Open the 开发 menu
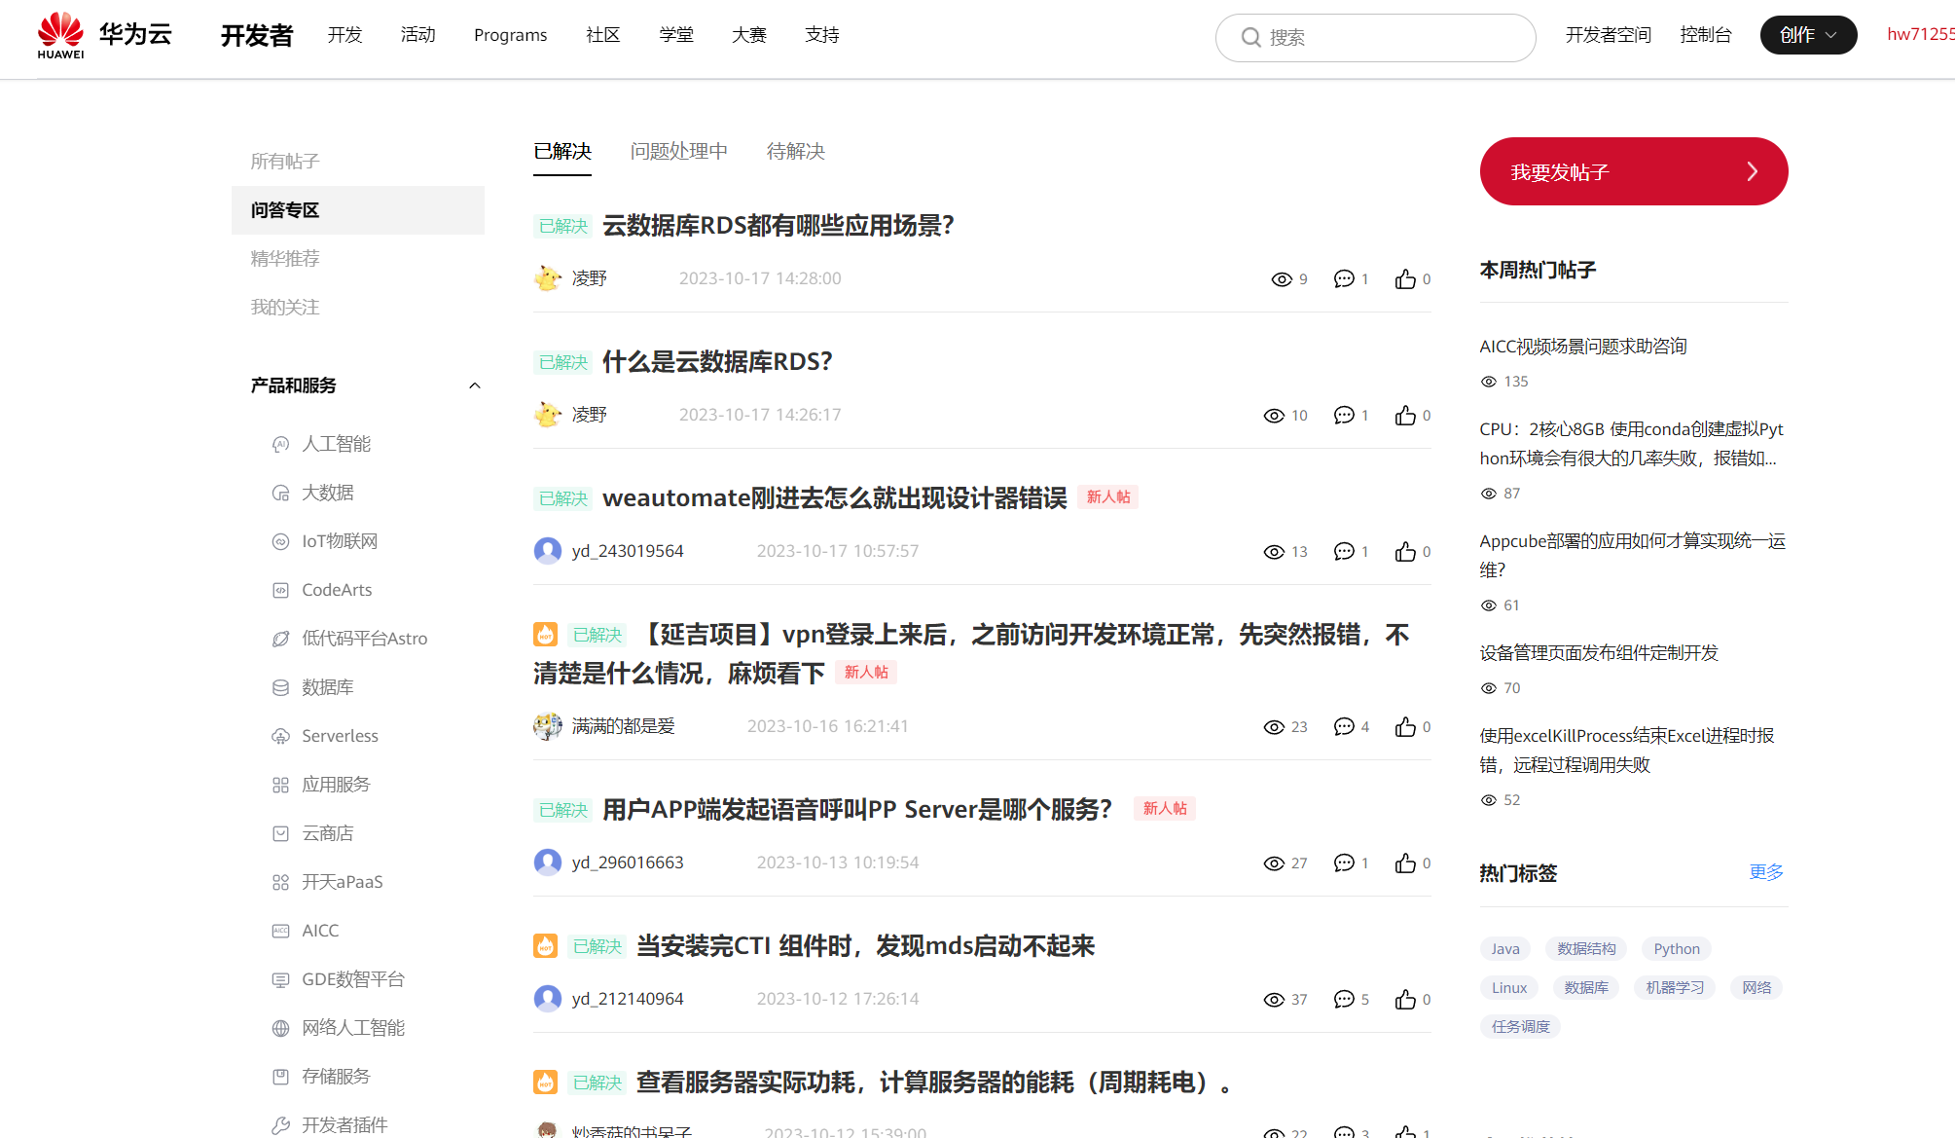The image size is (1955, 1138). 344,35
